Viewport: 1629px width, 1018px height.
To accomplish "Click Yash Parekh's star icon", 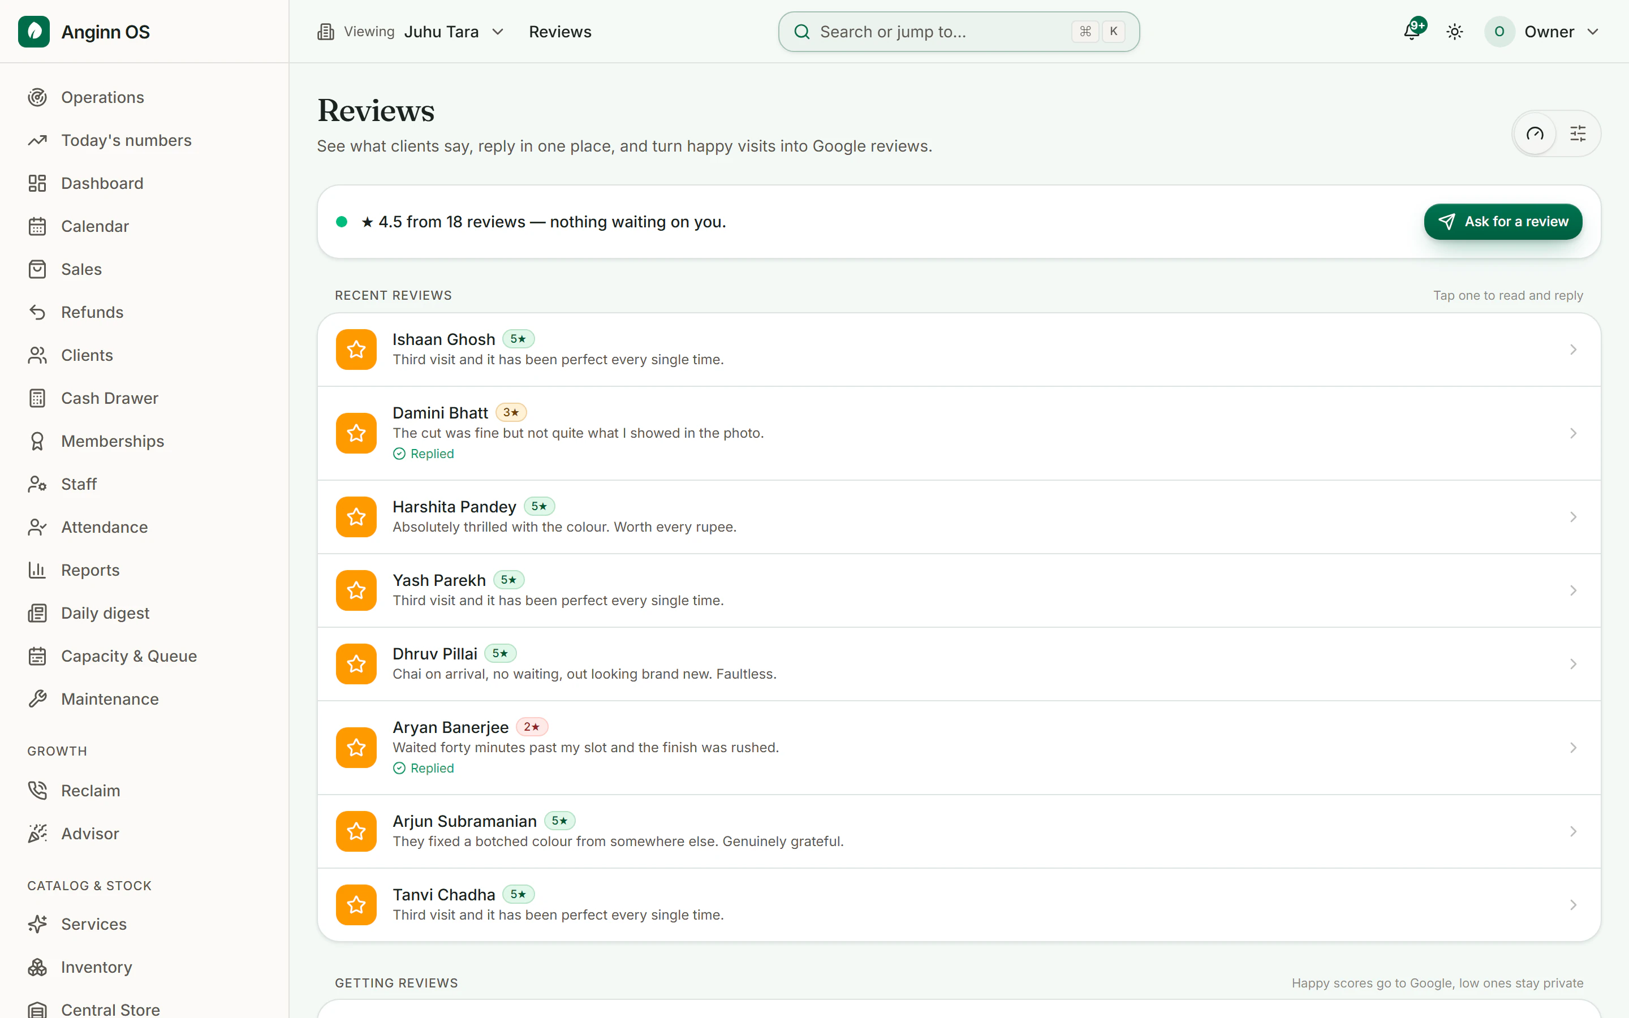I will pyautogui.click(x=356, y=590).
